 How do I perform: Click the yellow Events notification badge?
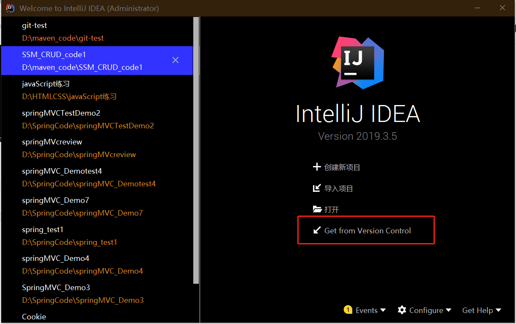pos(348,310)
